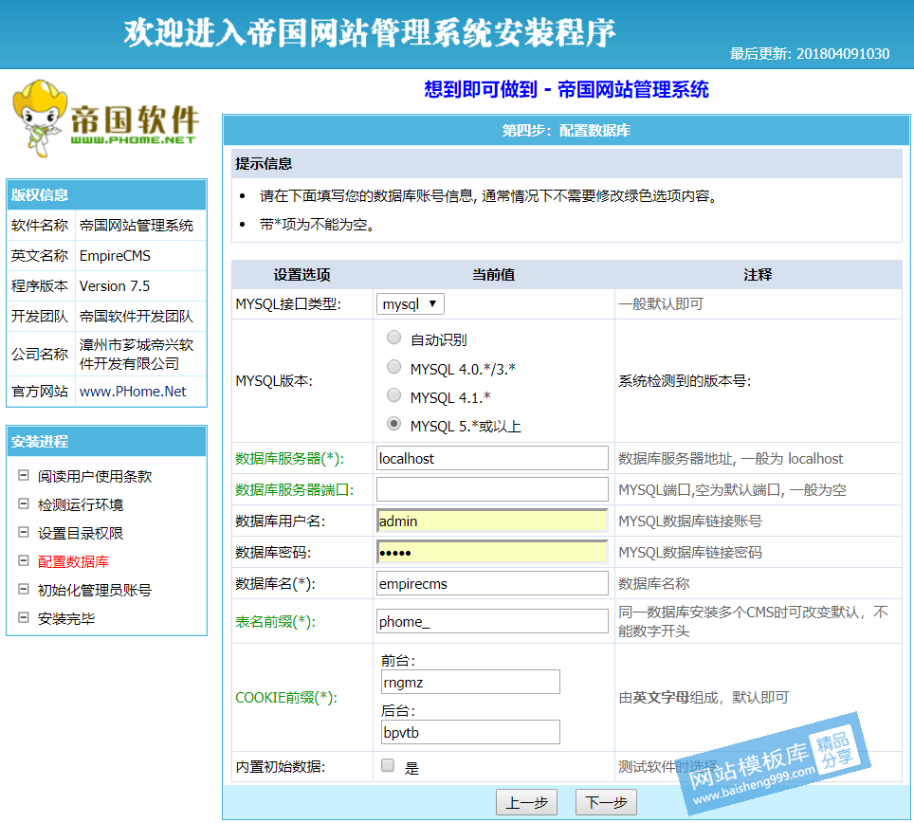
Task: Click the minus icon beside 阅读用户使用条款
Action: [x=24, y=476]
